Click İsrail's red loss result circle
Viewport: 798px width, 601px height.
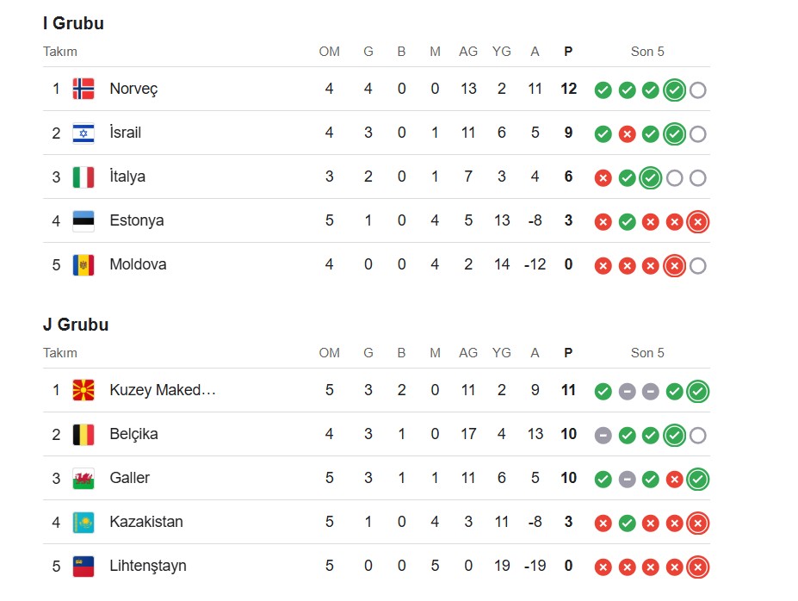[627, 134]
